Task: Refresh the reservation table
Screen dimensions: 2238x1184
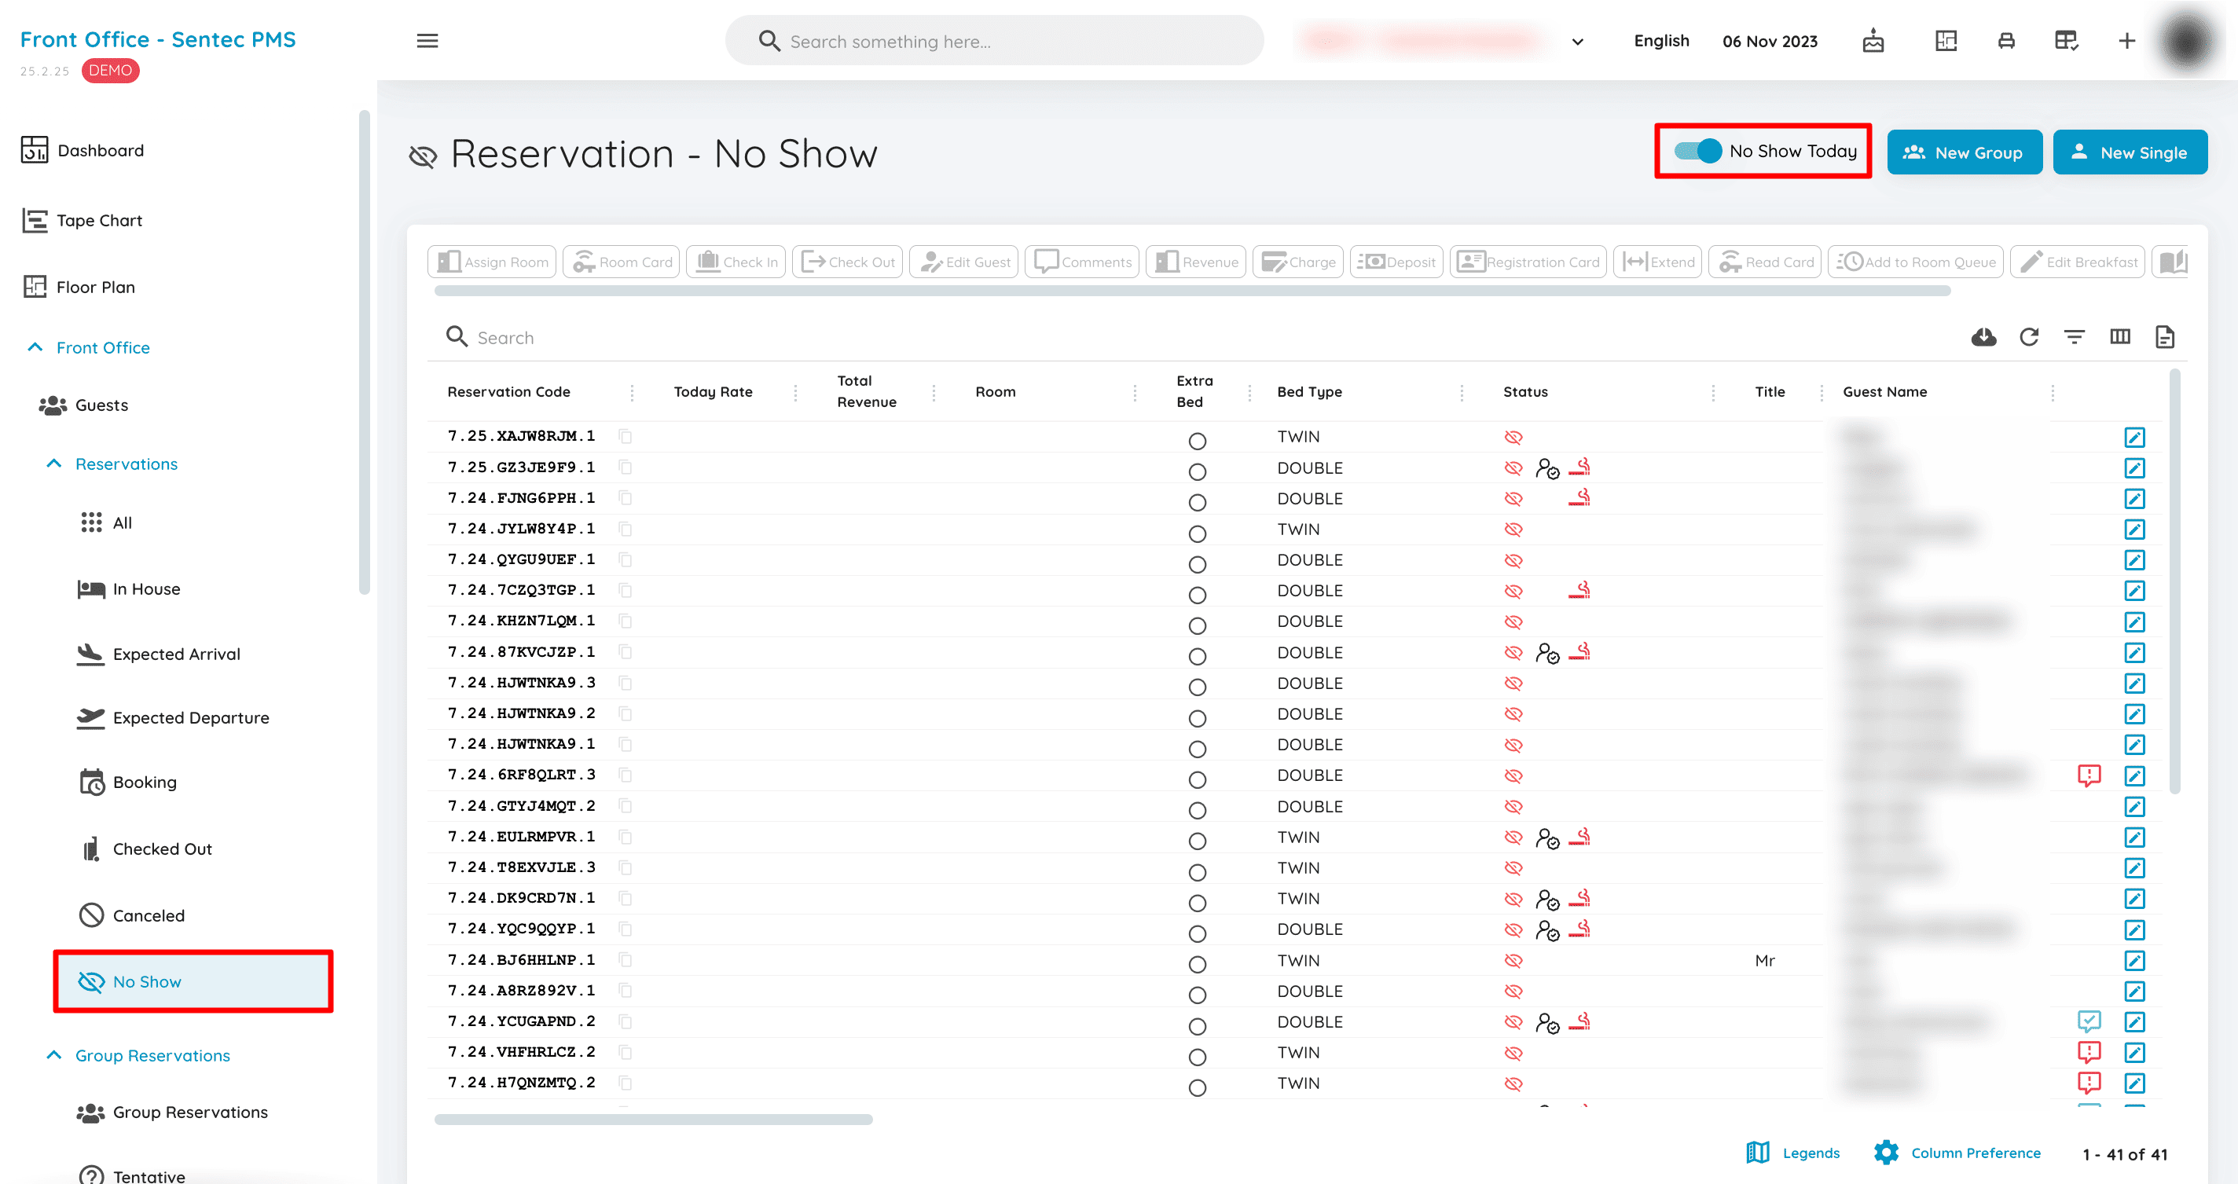Action: pos(2030,337)
